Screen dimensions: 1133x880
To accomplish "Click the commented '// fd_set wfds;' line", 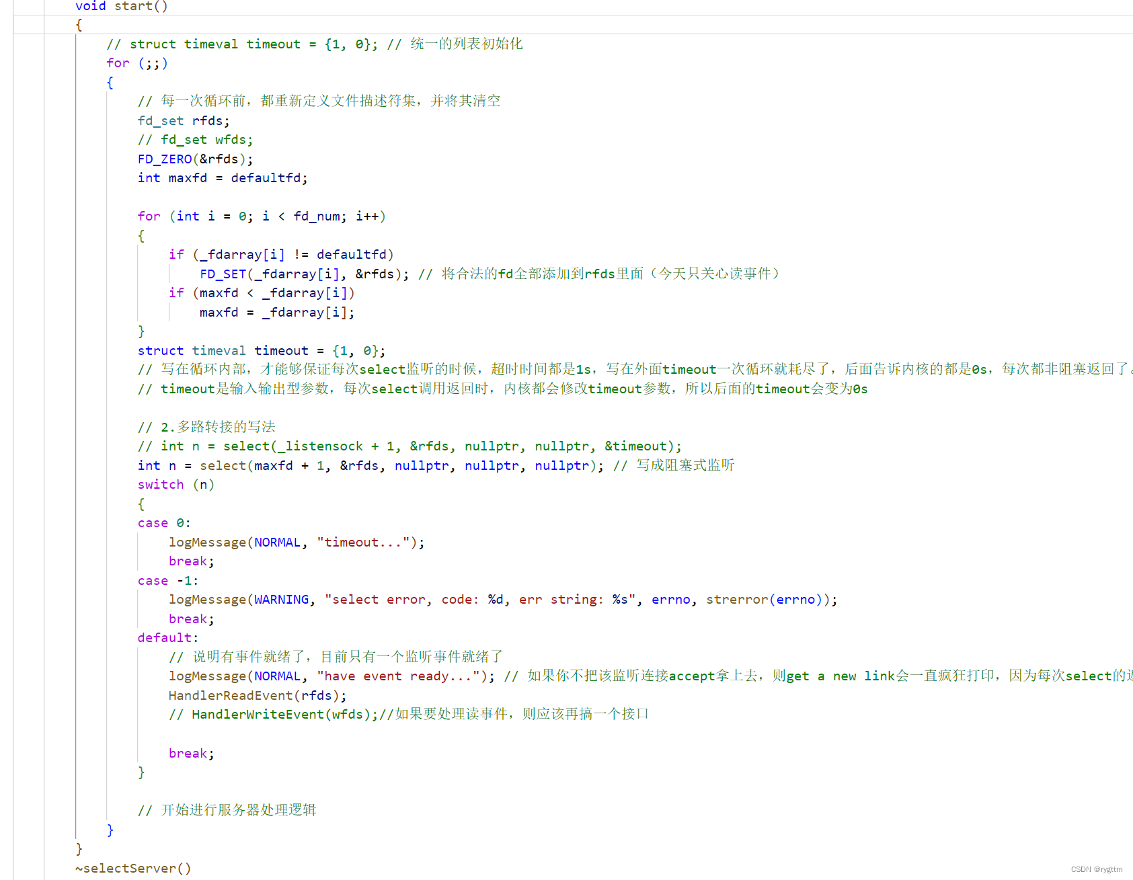I will 196,140.
